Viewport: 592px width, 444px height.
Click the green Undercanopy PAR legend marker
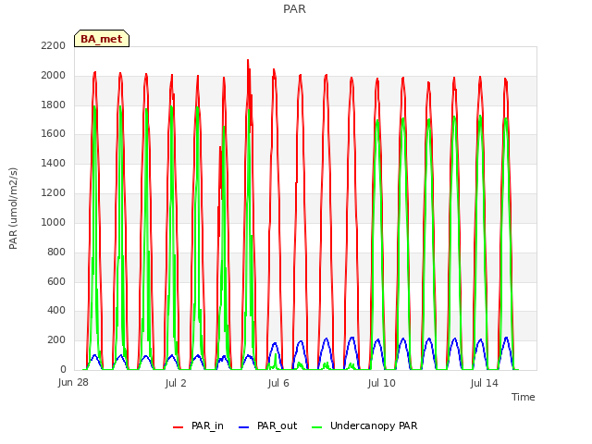click(316, 427)
